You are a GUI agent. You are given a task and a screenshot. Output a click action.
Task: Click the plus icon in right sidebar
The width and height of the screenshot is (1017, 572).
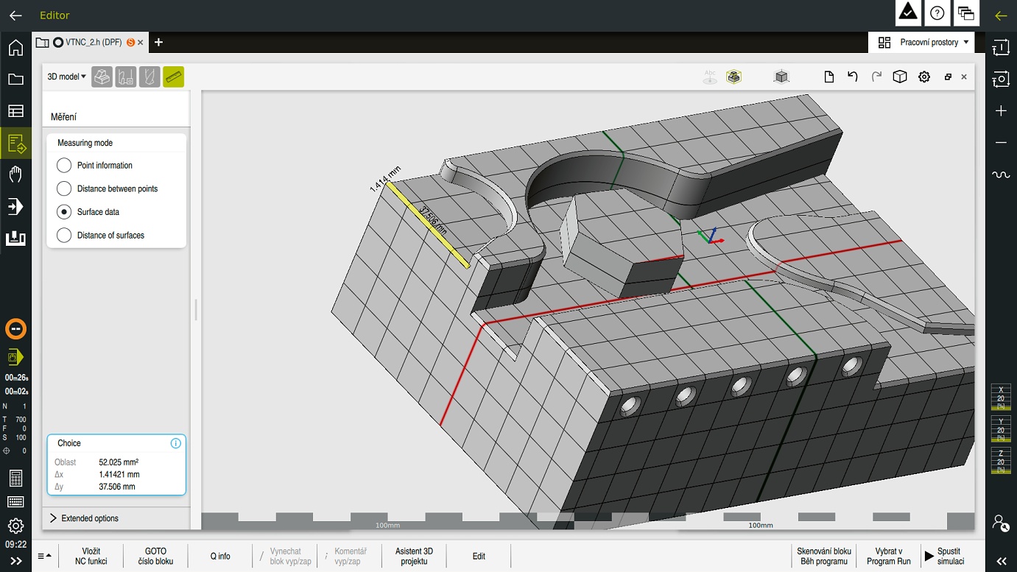tap(1001, 111)
